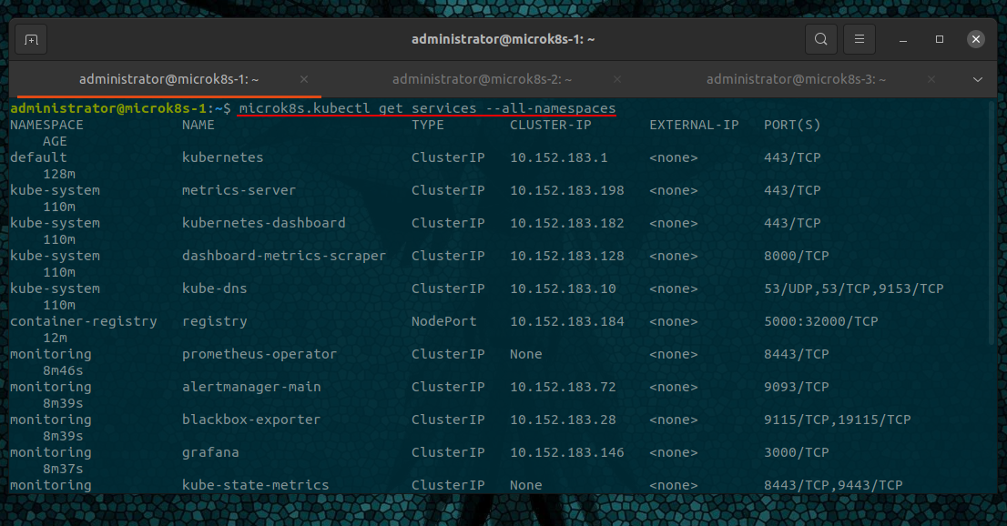Click the default namespace text
1007x526 pixels.
(38, 157)
